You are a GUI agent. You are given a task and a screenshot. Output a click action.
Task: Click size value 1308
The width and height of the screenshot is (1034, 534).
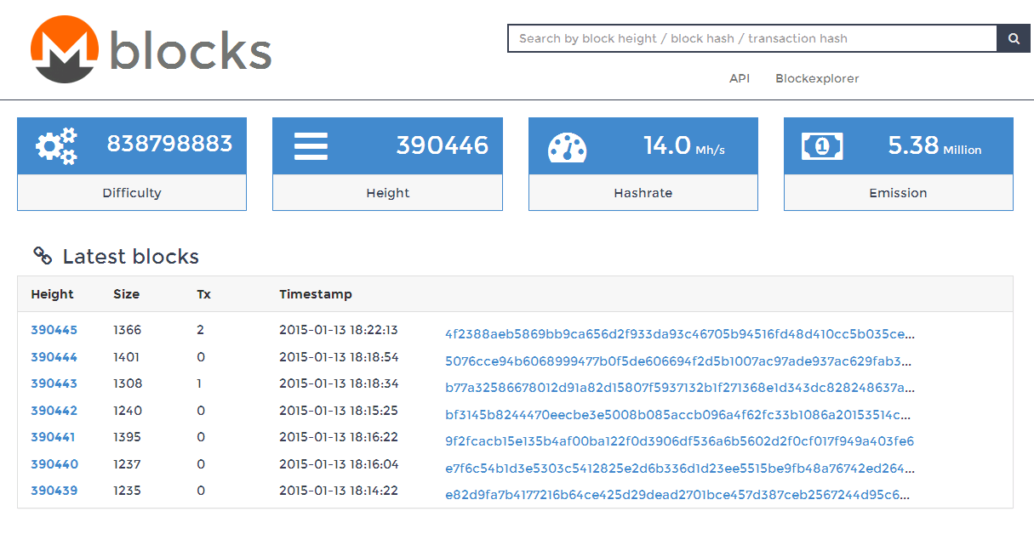click(x=128, y=383)
